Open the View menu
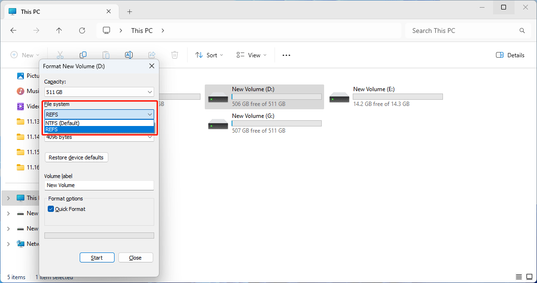This screenshot has width=537, height=283. point(252,55)
